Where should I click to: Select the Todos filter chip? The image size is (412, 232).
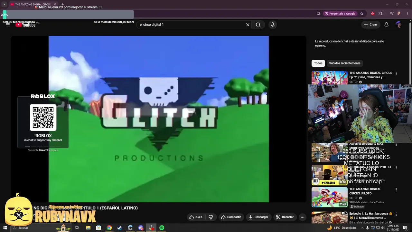[318, 63]
